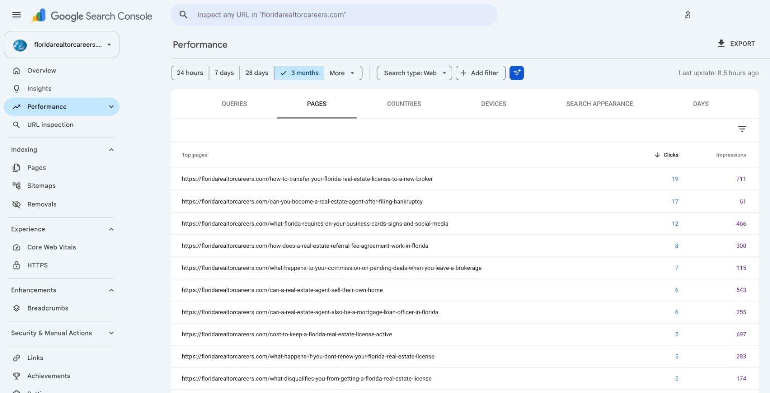Image resolution: width=770 pixels, height=393 pixels.
Task: Expand Security & Manual Actions section
Action: point(111,333)
